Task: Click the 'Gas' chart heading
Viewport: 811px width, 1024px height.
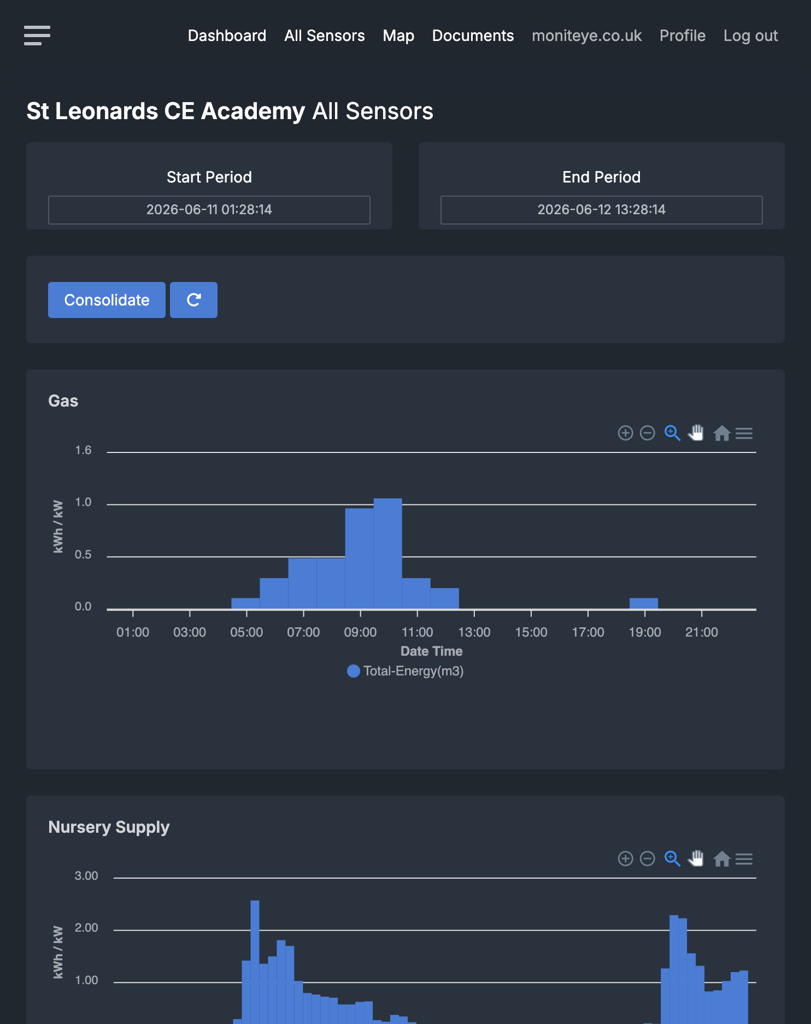Action: [x=63, y=401]
